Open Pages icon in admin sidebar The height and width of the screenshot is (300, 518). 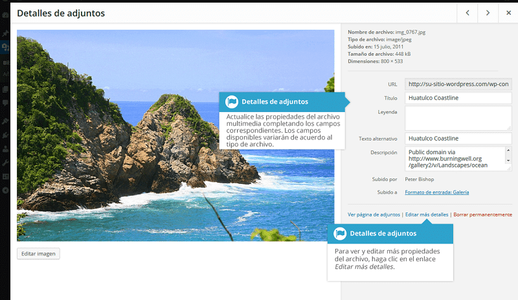5,89
